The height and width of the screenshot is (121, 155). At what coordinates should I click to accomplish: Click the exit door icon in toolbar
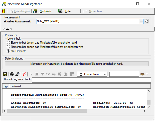(x=3, y=11)
